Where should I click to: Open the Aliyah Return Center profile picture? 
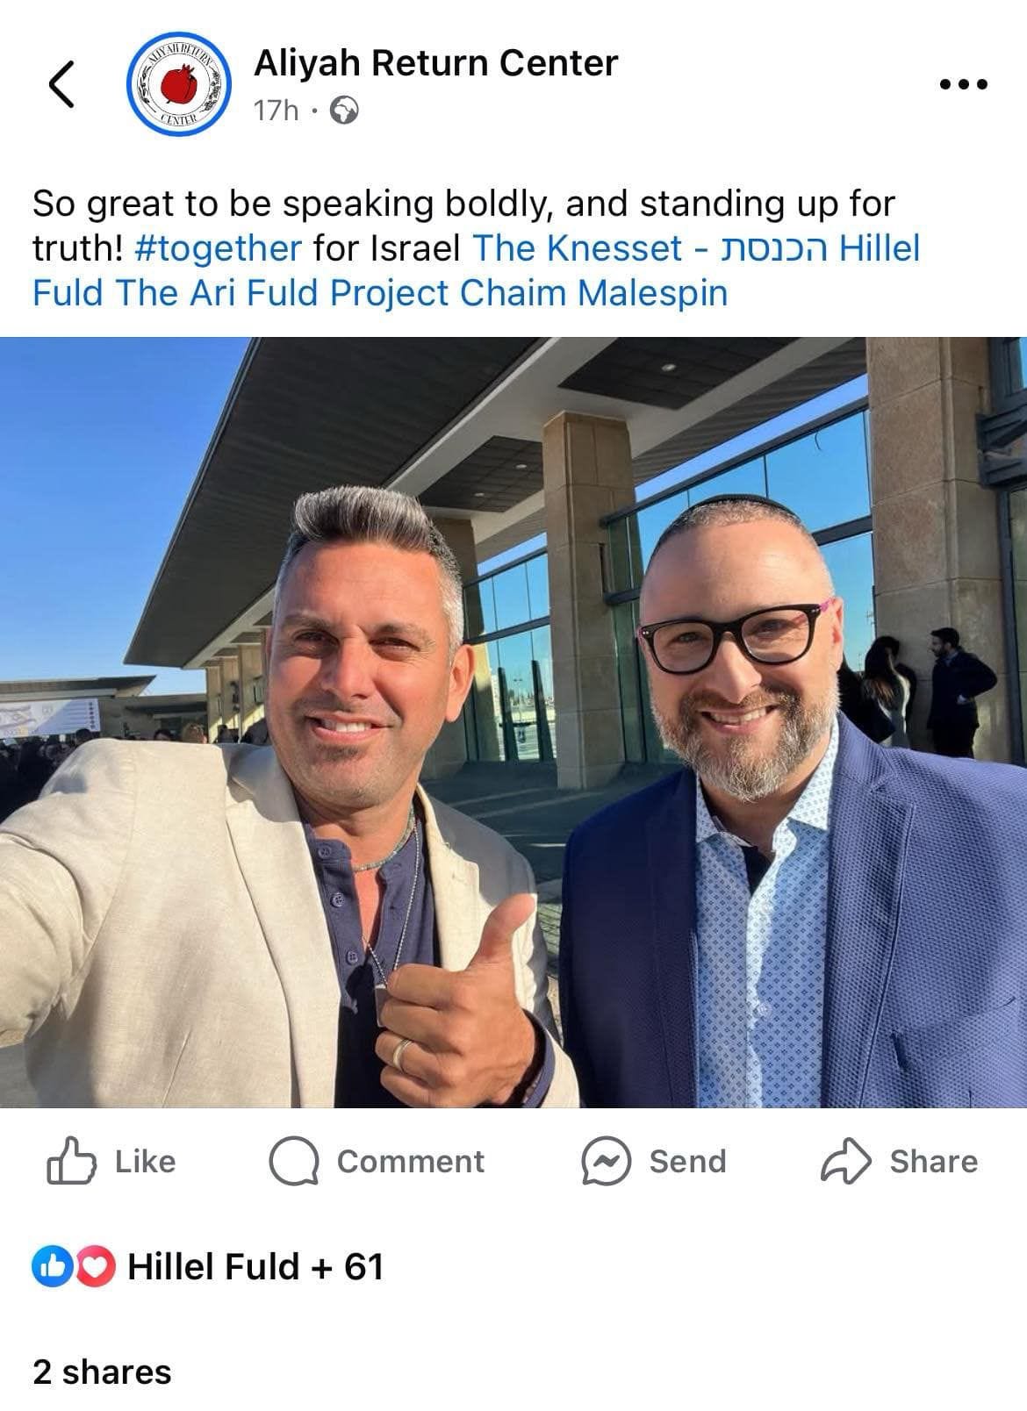coord(179,85)
